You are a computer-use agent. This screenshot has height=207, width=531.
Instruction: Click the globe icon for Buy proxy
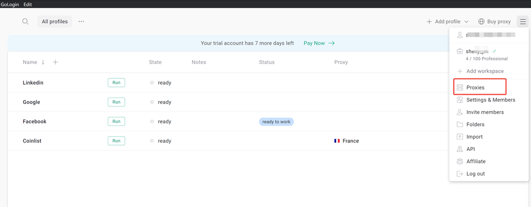(x=481, y=22)
